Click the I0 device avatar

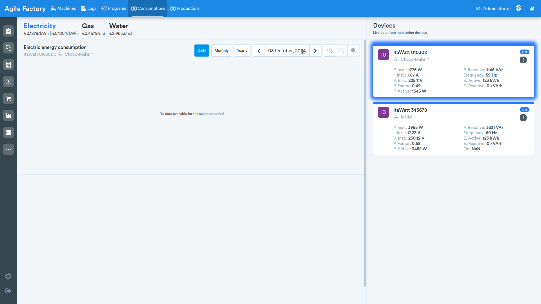[x=383, y=55]
